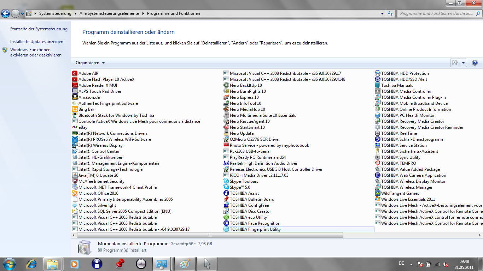Click the TOSHIBA Sicherheits-Assistent icon
Screen dimensions: 483x271
pyautogui.click(x=378, y=151)
